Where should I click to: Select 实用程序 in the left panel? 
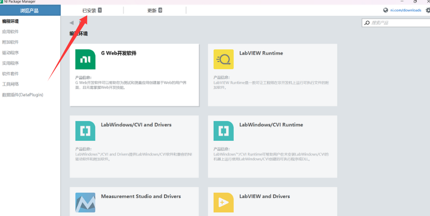click(11, 64)
